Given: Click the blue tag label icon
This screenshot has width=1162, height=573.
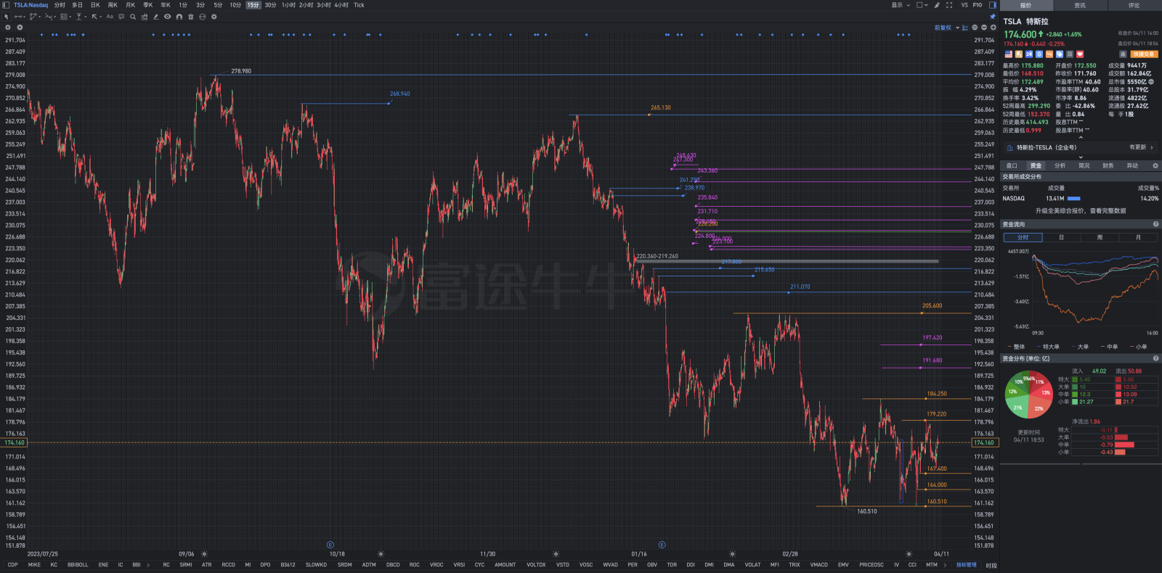Looking at the screenshot, I should (1060, 54).
